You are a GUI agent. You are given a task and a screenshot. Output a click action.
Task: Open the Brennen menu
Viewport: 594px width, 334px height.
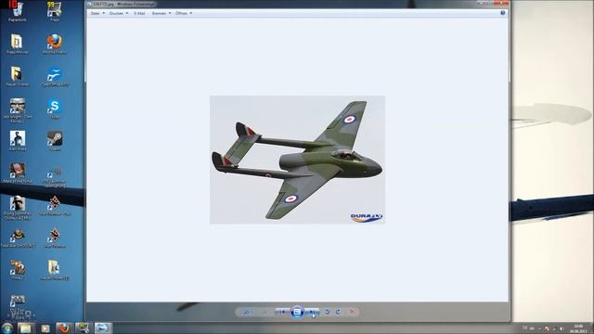[161, 13]
